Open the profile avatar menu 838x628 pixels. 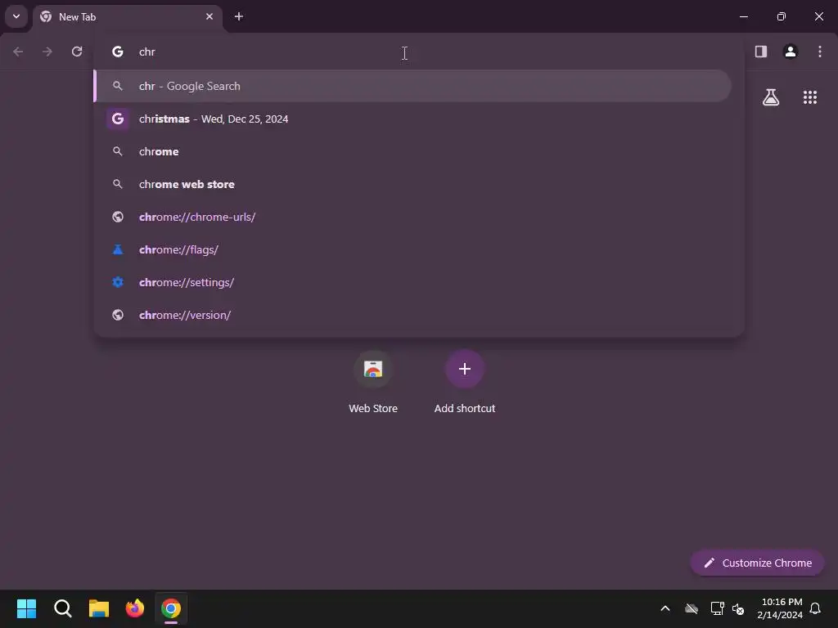(791, 52)
